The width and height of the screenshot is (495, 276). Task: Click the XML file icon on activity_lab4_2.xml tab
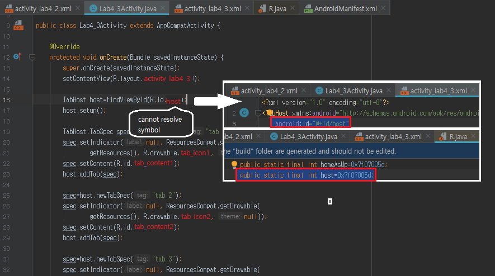[9, 9]
